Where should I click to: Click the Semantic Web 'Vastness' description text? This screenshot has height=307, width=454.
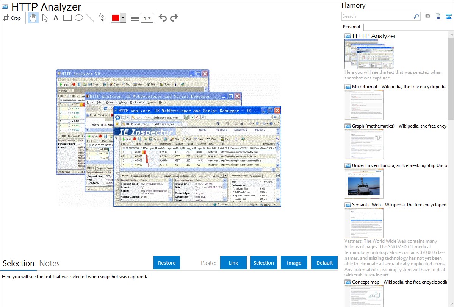click(x=395, y=258)
